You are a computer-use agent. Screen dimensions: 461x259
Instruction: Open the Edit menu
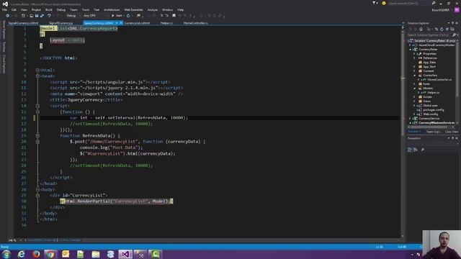[14, 9]
